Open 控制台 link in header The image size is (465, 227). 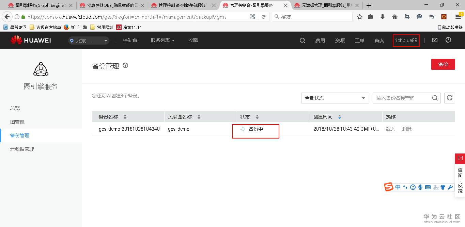(130, 40)
